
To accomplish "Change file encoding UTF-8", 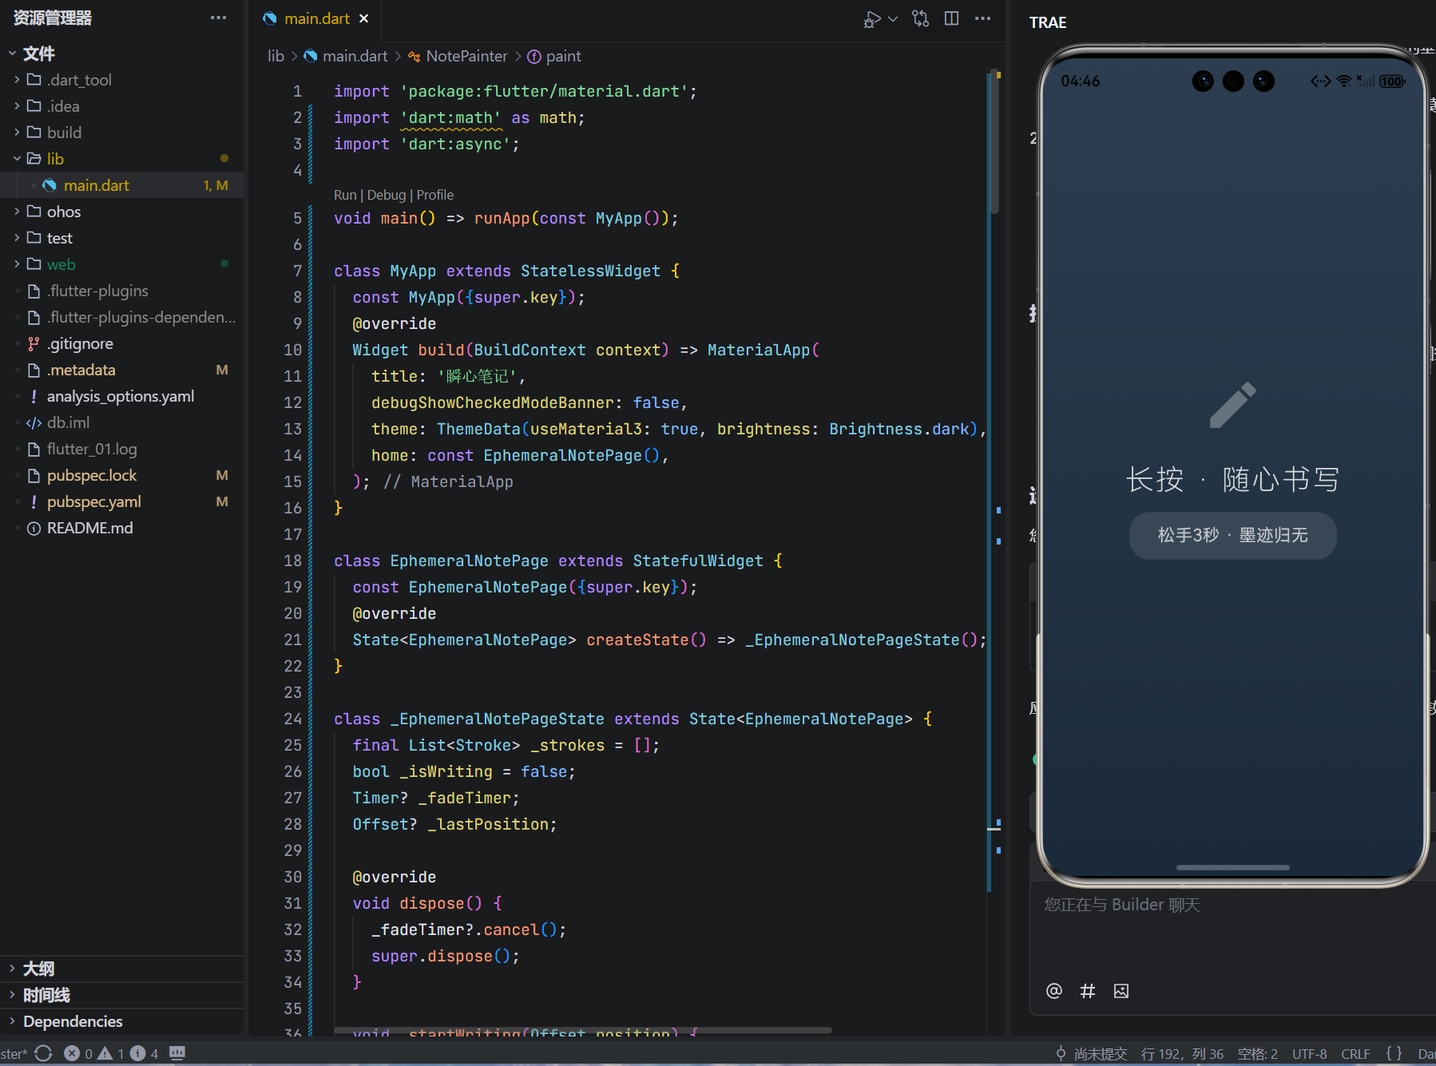I will coord(1309,1054).
